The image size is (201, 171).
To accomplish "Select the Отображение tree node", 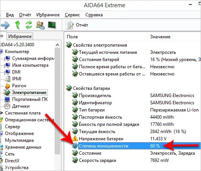I will tap(19, 133).
